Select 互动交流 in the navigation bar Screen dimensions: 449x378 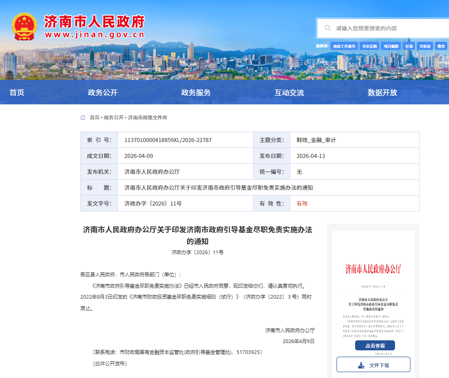pyautogui.click(x=289, y=93)
